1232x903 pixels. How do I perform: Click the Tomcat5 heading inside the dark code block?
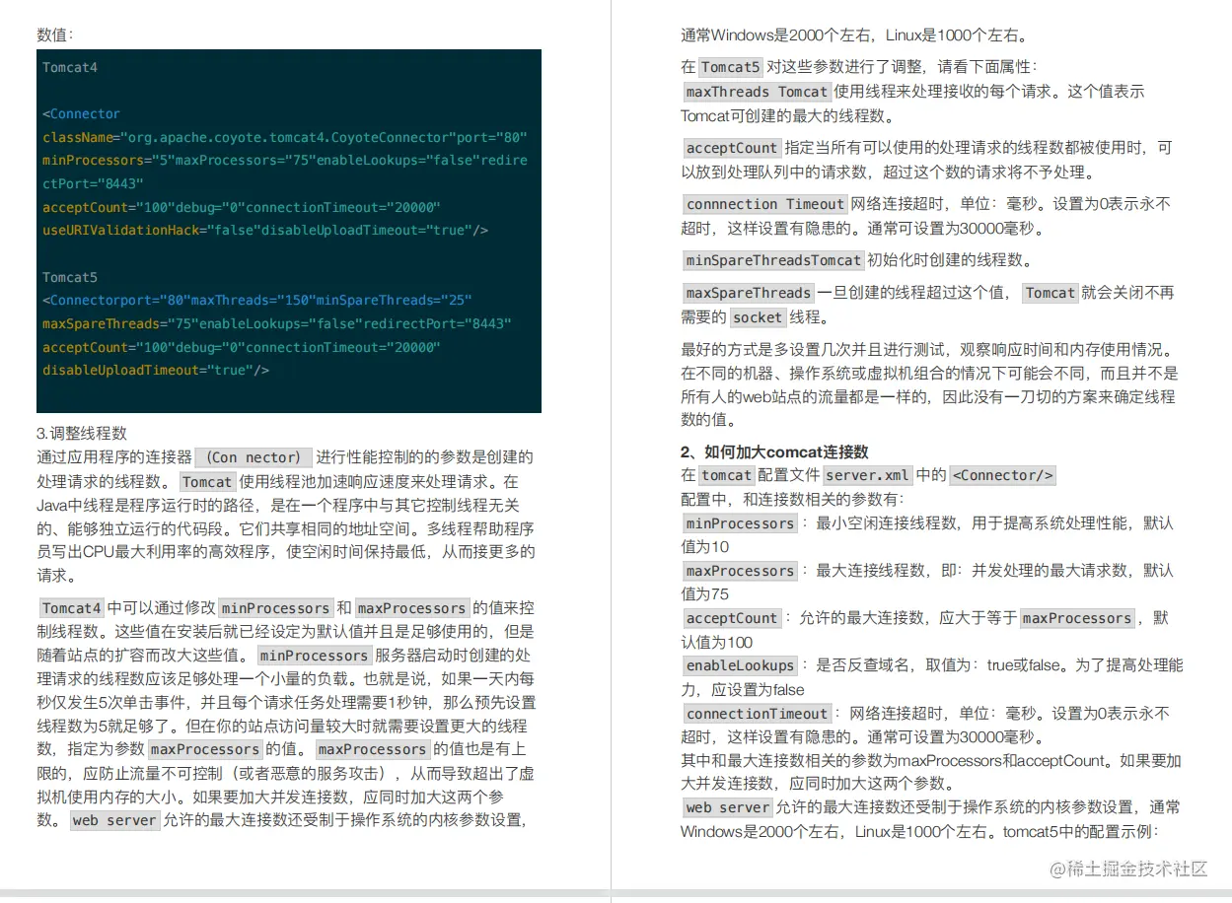point(70,277)
